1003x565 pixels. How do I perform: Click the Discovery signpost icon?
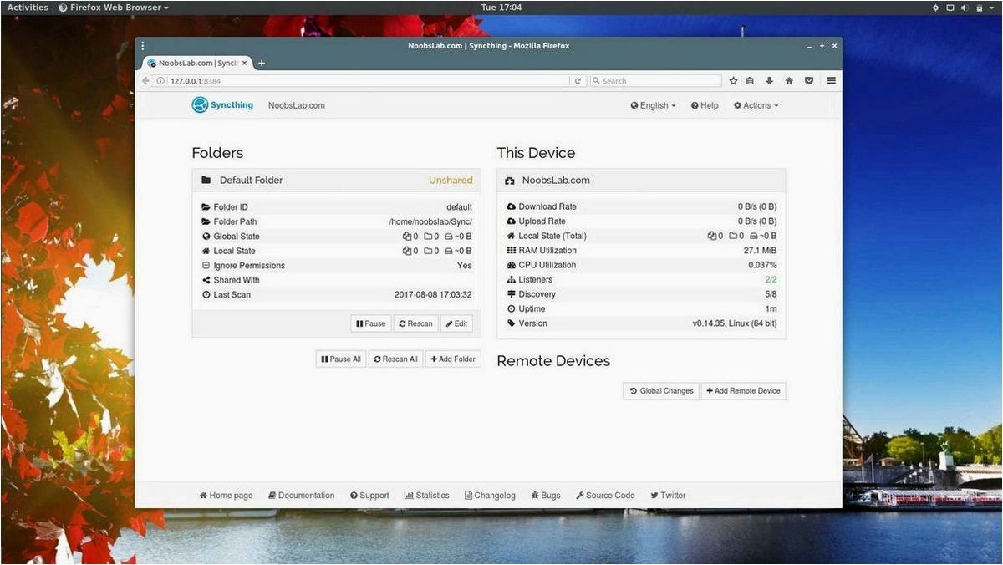pyautogui.click(x=512, y=294)
